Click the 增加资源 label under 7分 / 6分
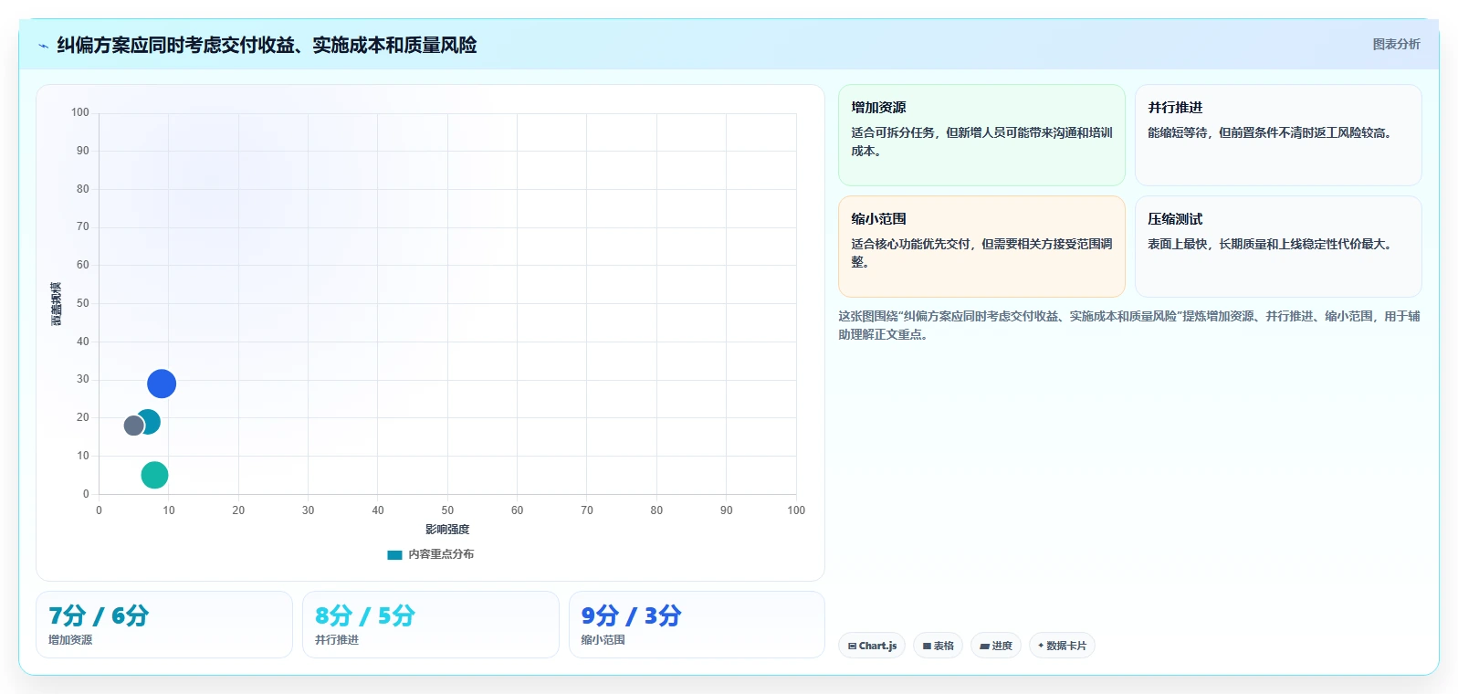Screen dimensions: 1458x694 [x=70, y=640]
